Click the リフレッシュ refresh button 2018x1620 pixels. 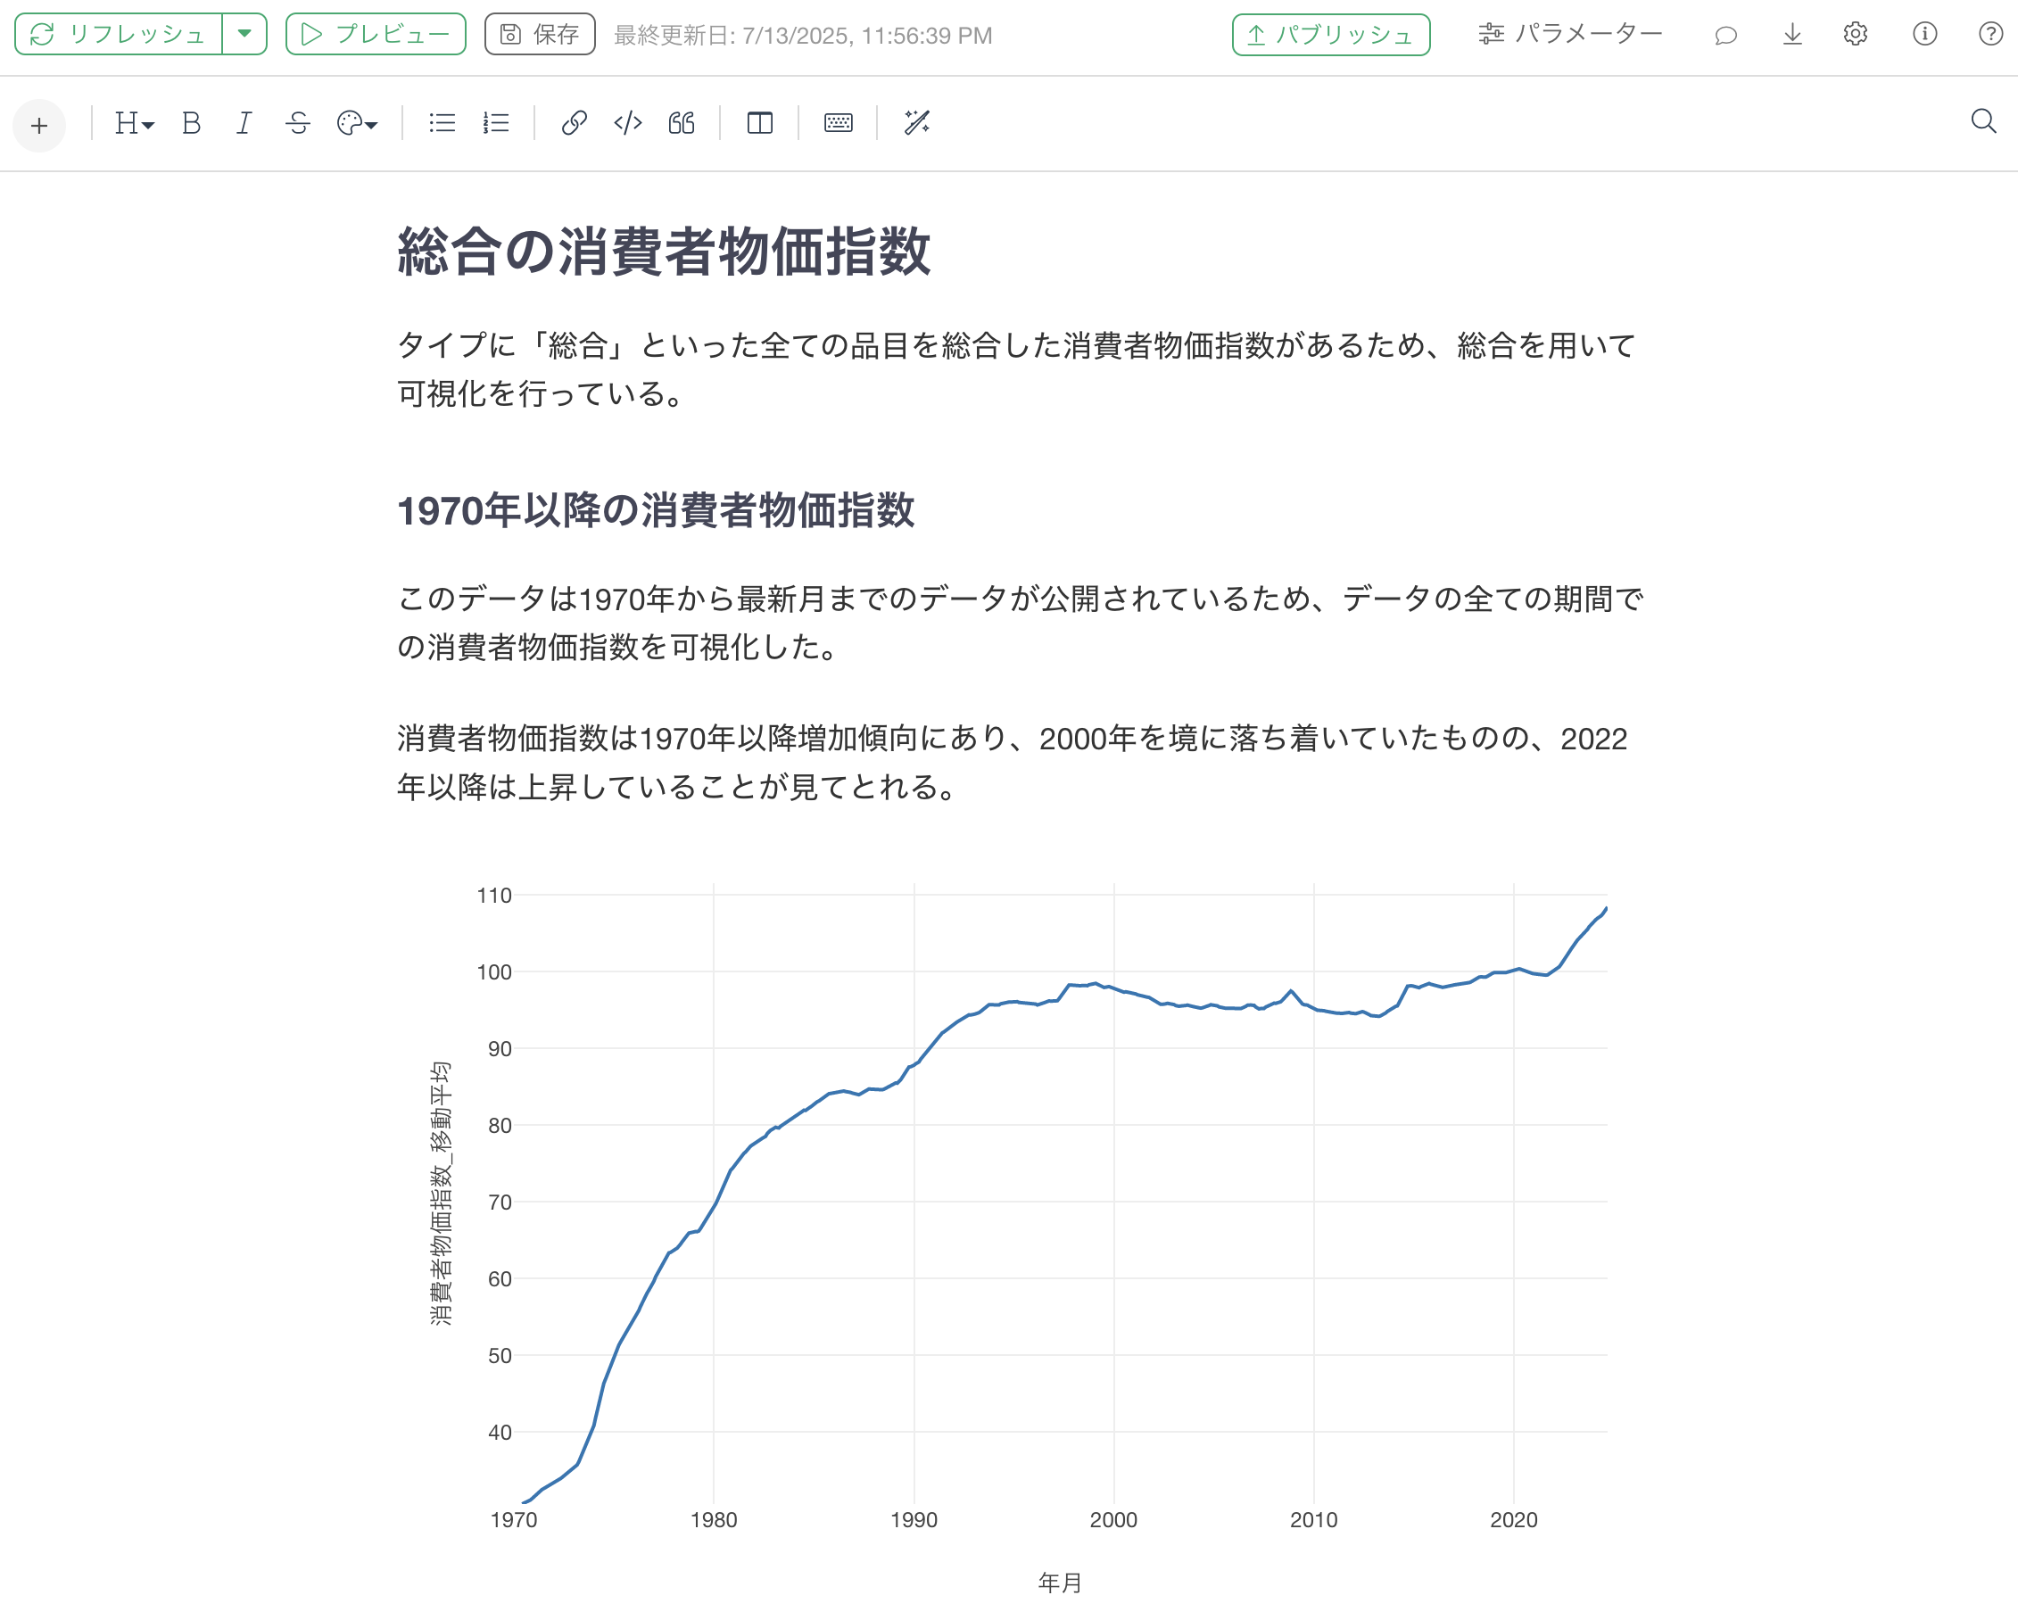point(119,35)
